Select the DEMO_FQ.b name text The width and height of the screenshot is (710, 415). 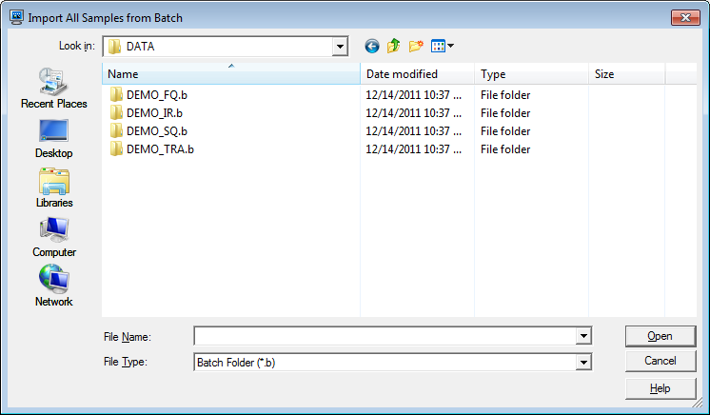coord(157,94)
